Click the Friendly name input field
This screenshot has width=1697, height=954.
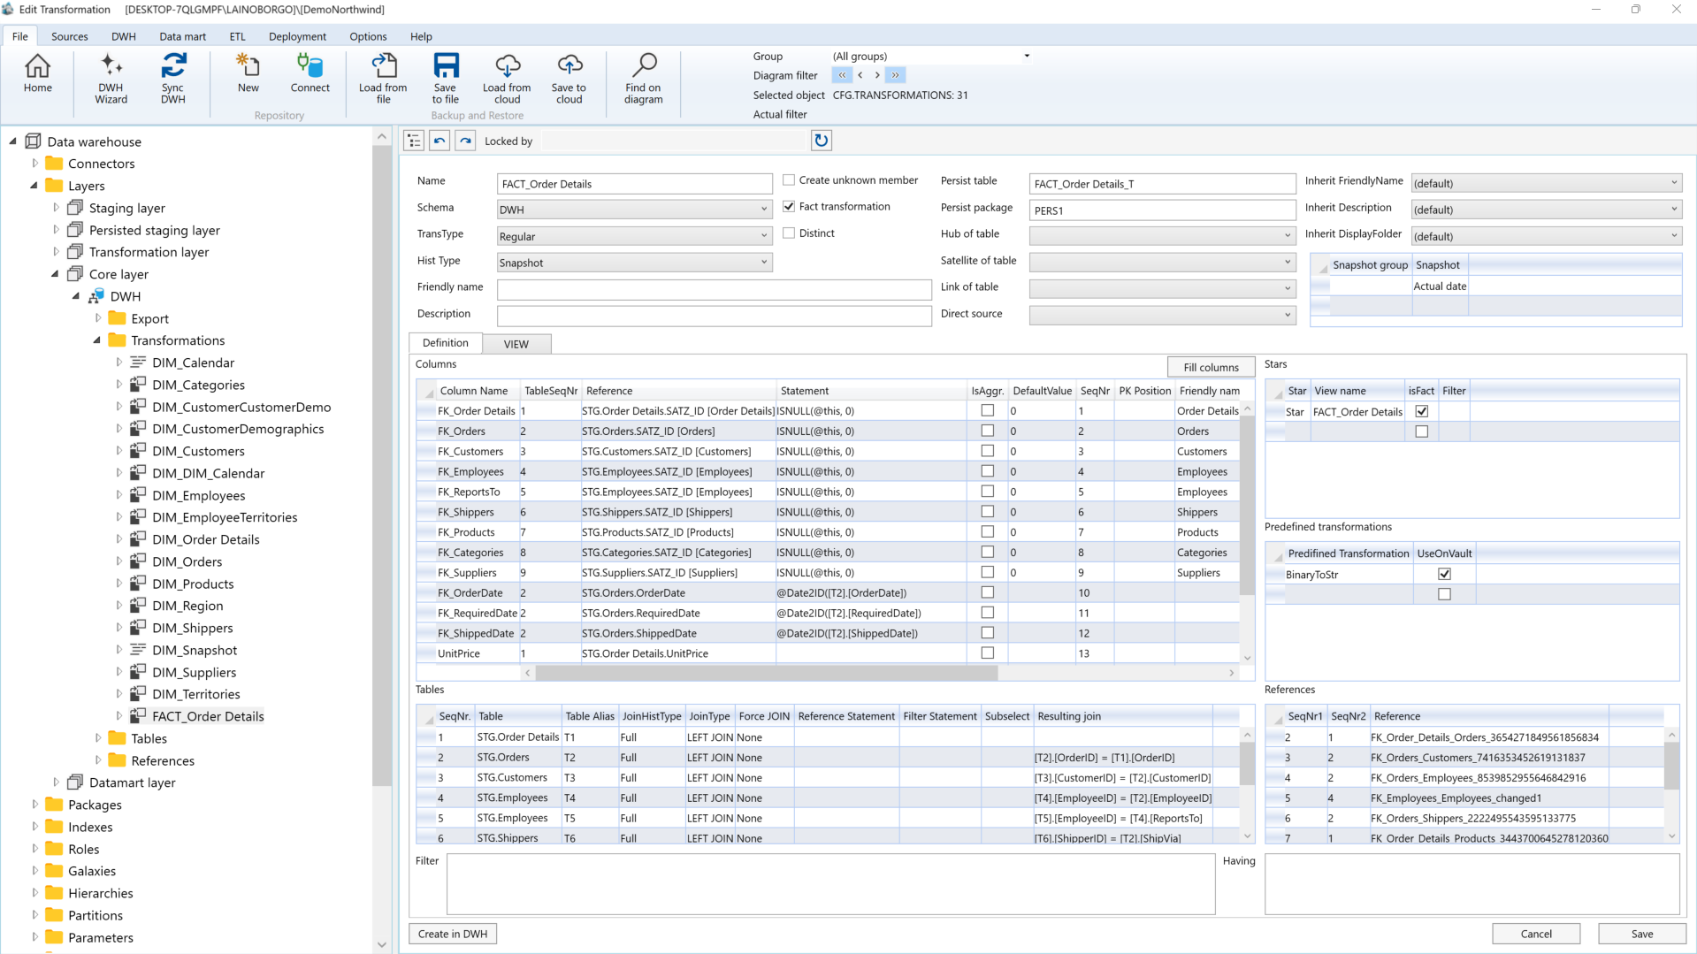pos(714,289)
